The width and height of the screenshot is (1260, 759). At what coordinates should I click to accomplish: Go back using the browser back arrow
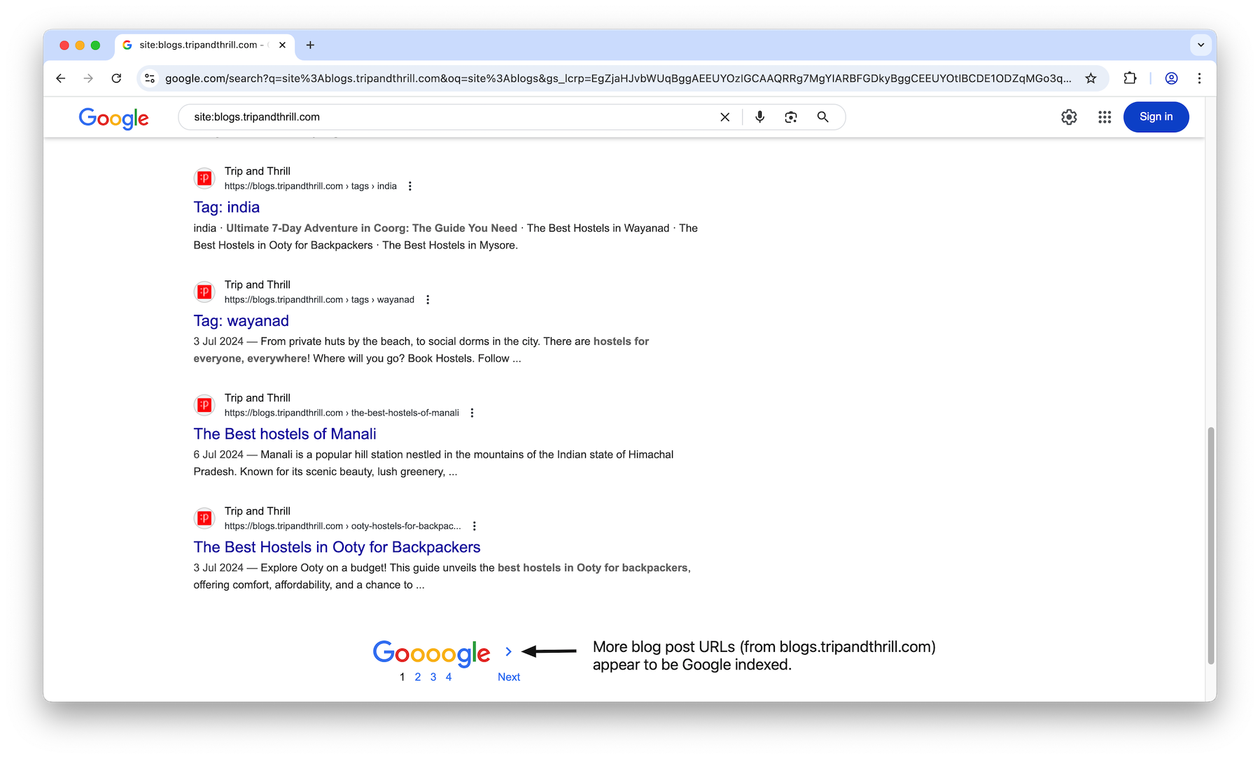pyautogui.click(x=61, y=78)
